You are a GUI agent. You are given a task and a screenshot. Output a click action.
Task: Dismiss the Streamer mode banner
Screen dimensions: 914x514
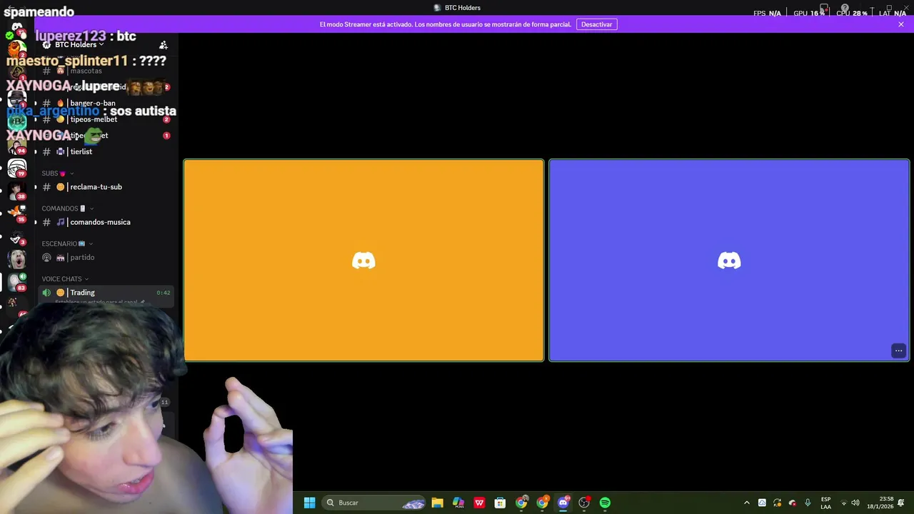901,24
